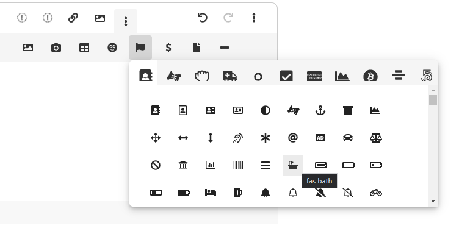Pick the archive box icon
The image size is (459, 234).
coord(348,110)
